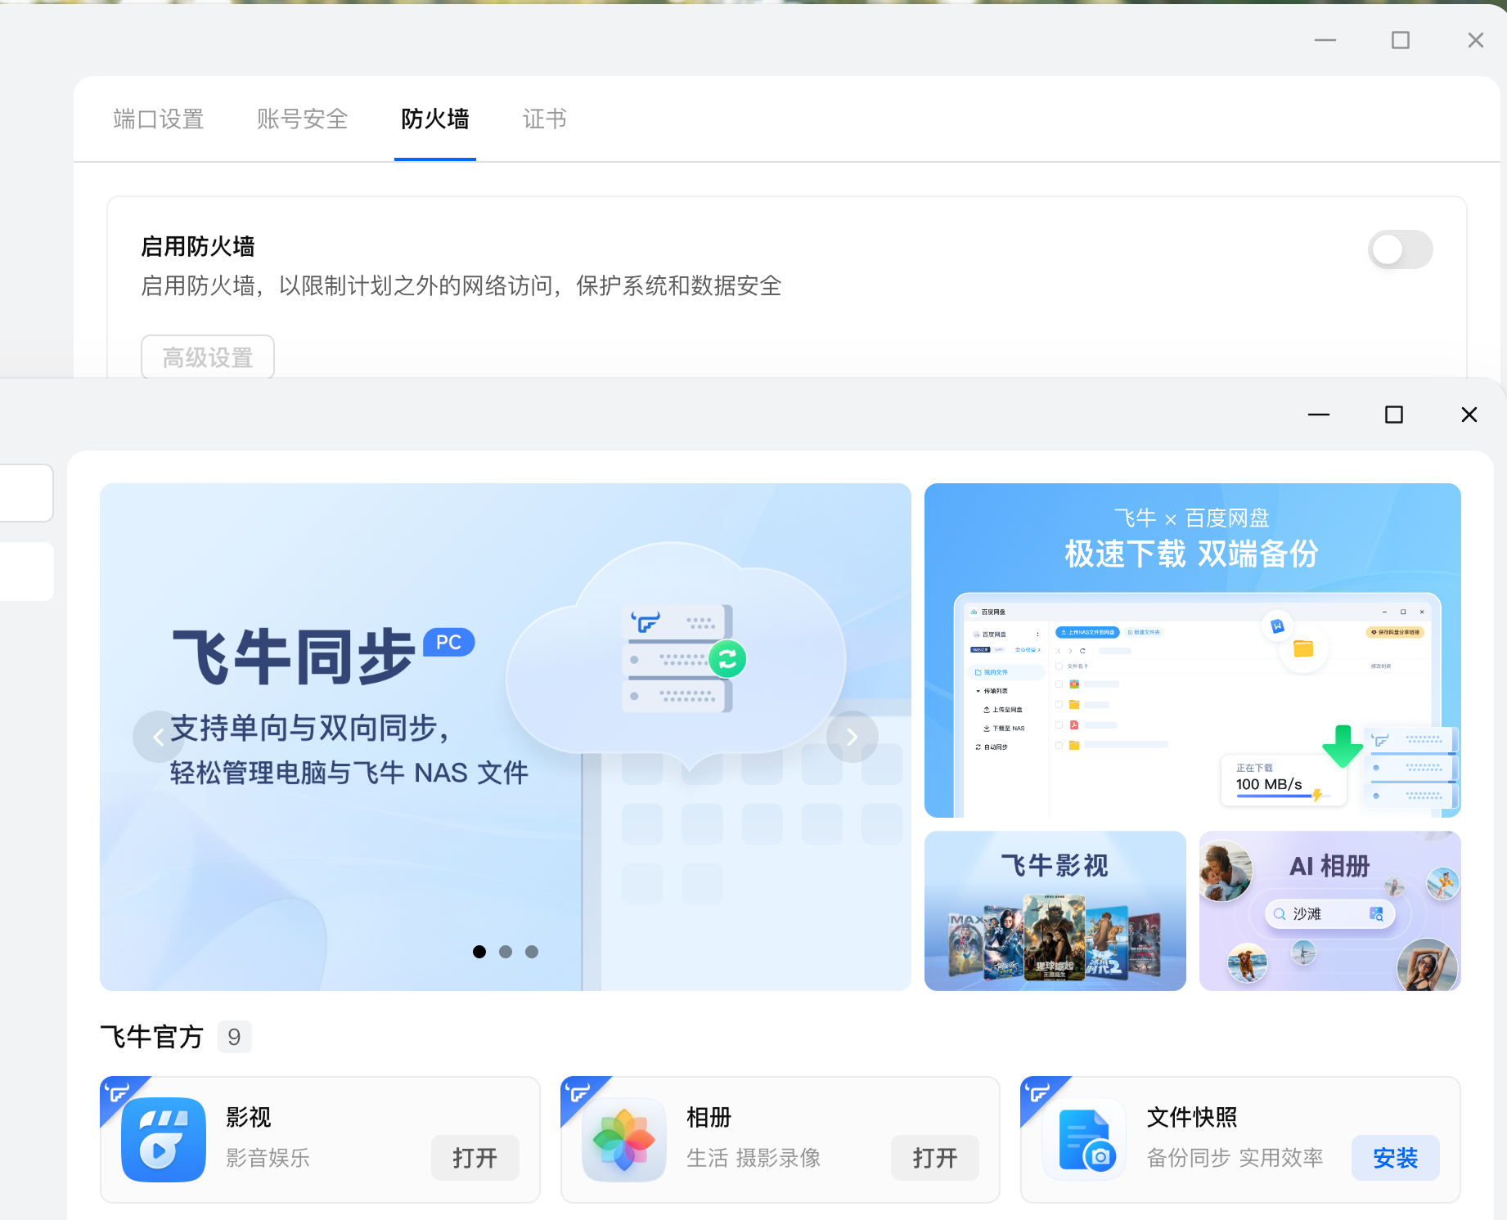Click 打开 button for 相册
Viewport: 1507px width, 1220px height.
click(935, 1158)
